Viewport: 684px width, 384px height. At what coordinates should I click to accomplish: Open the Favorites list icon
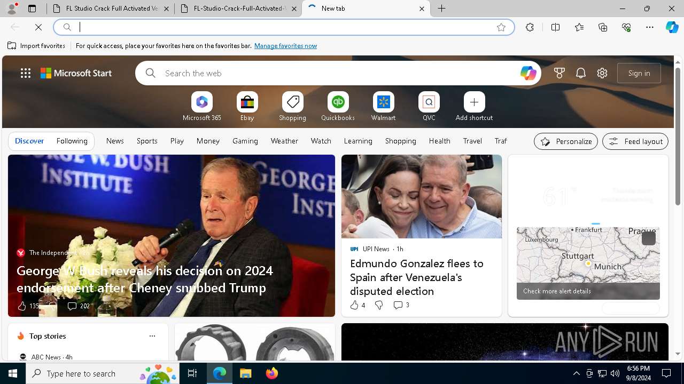(579, 27)
